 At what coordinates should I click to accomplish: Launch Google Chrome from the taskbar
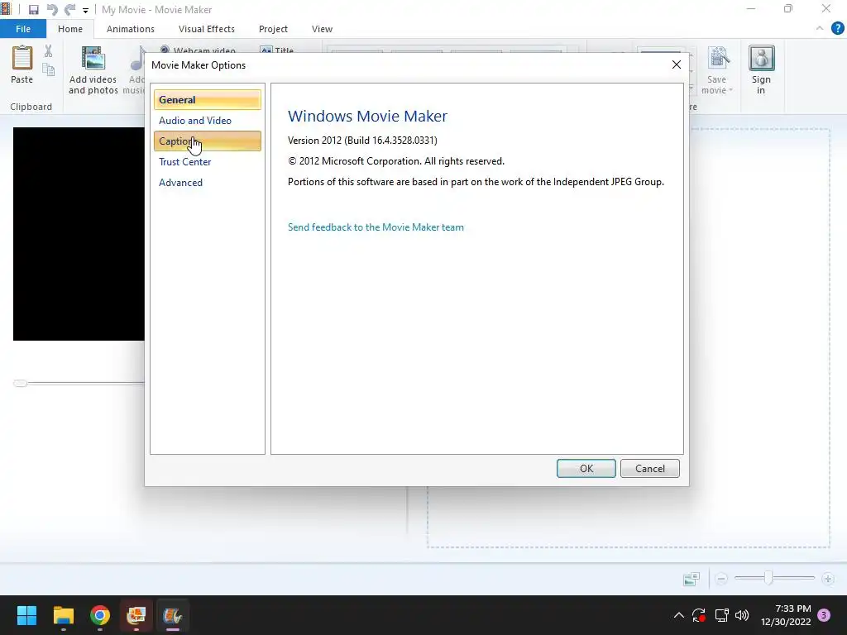click(x=100, y=615)
